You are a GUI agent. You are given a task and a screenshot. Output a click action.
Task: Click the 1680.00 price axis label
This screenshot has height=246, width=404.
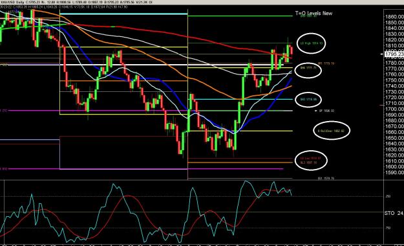pyautogui.click(x=394, y=120)
